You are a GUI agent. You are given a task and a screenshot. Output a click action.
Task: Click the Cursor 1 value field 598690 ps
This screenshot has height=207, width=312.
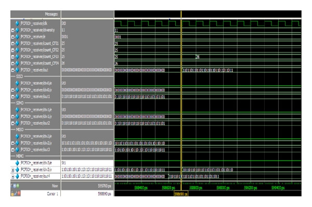pyautogui.click(x=105, y=193)
